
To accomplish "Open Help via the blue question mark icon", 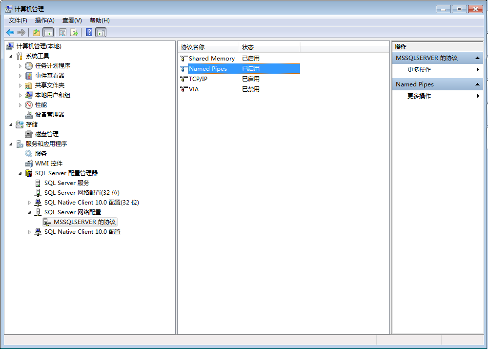I will pos(89,32).
